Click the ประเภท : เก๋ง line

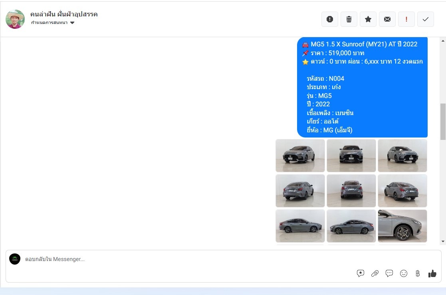click(324, 87)
